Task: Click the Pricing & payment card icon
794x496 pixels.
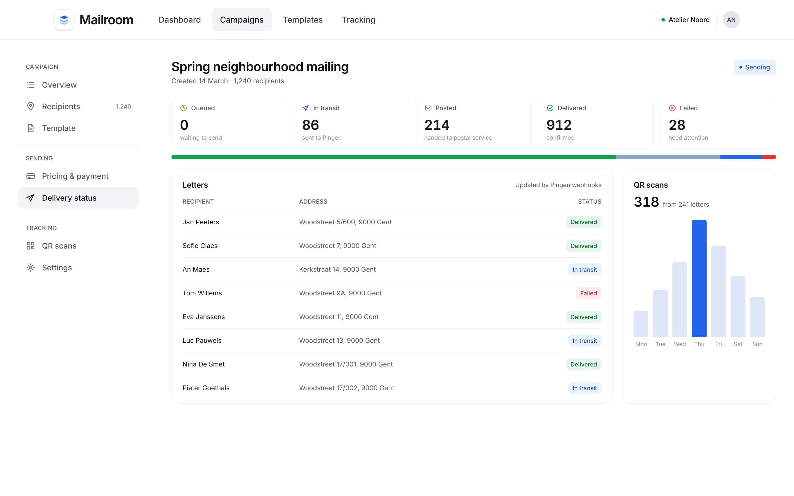Action: [31, 176]
